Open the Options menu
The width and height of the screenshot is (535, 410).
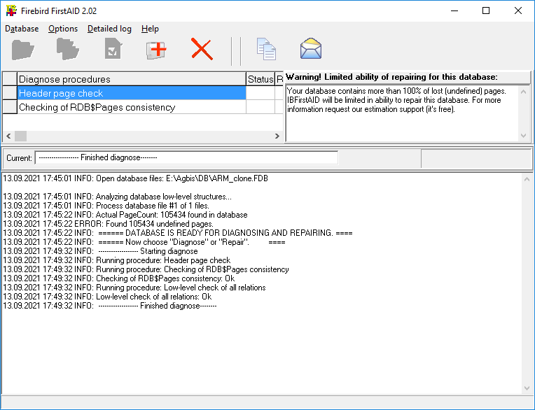click(63, 29)
